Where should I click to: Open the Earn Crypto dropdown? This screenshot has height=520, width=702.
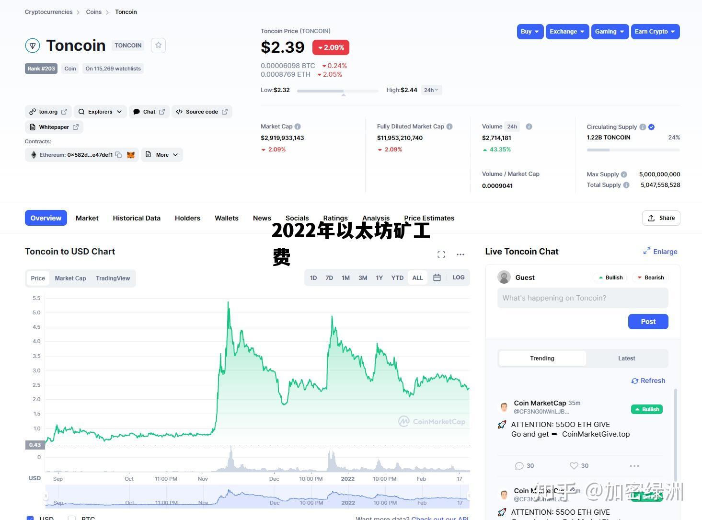click(x=655, y=32)
